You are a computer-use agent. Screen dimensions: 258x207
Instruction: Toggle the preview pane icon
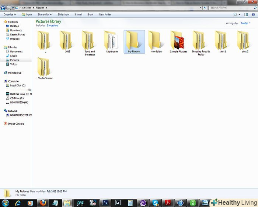click(x=246, y=14)
